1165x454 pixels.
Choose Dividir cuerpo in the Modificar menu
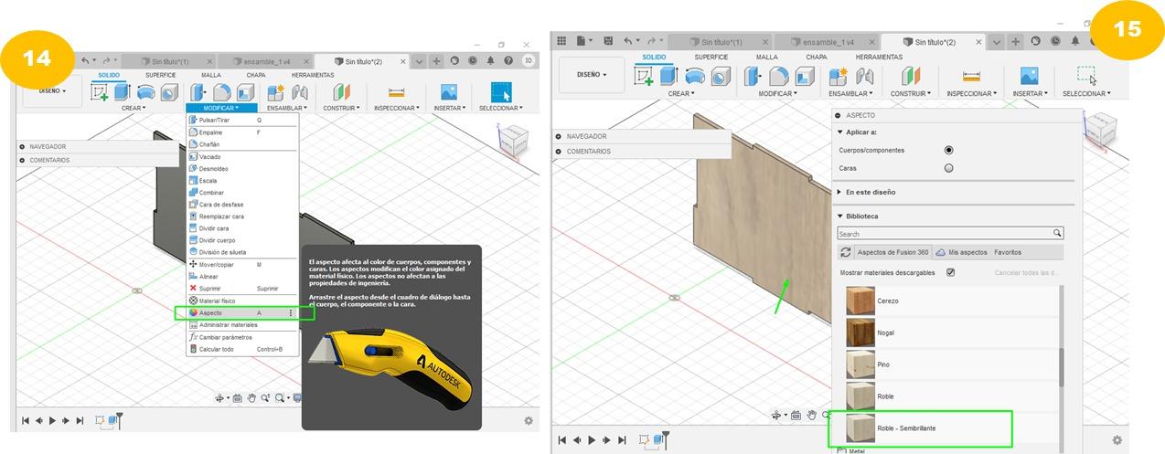coord(242,240)
